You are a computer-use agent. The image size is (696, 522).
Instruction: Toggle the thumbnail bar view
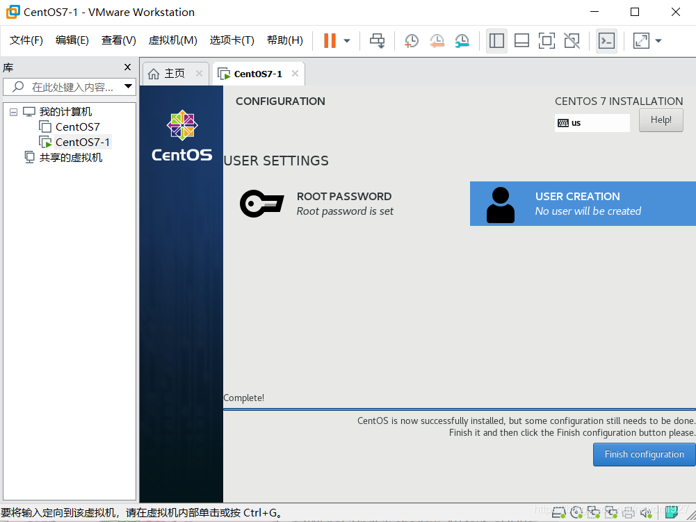[521, 41]
